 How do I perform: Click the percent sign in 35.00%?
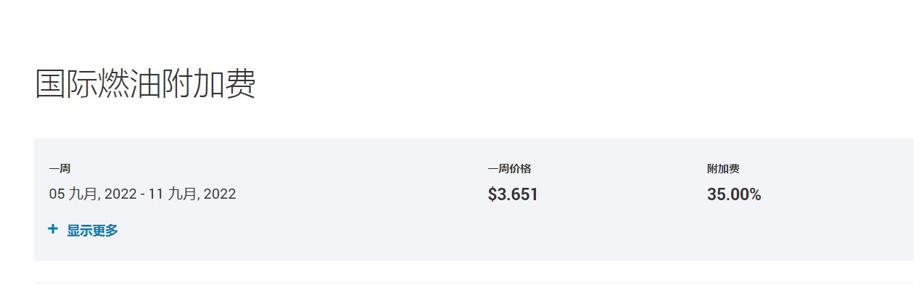pyautogui.click(x=755, y=194)
